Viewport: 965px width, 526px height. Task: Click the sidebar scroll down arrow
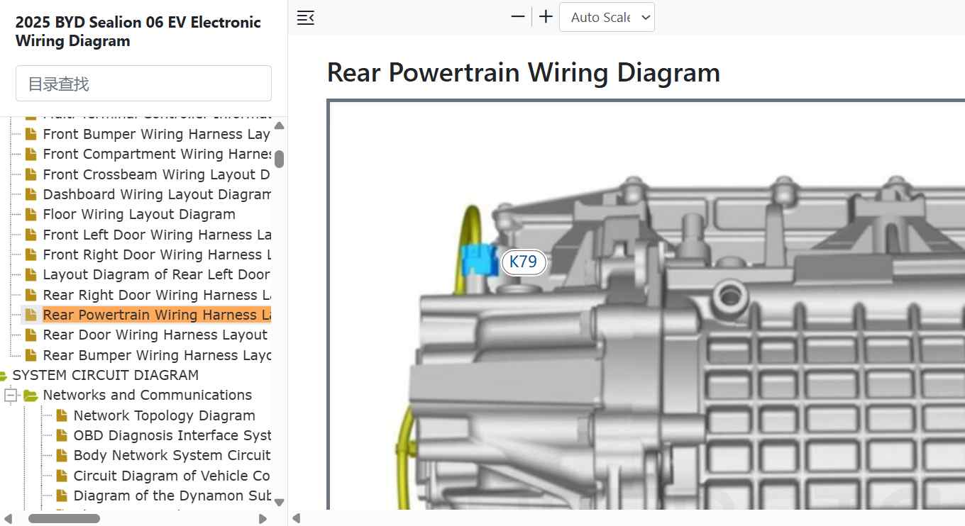pyautogui.click(x=279, y=503)
